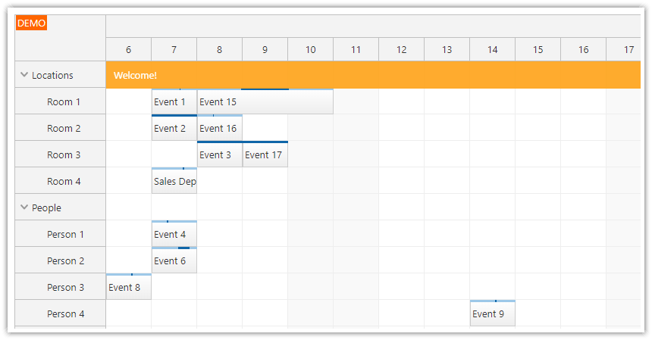Viewport: 652px width, 340px height.
Task: Open the Sales Dep event in Room 4
Action: (174, 182)
